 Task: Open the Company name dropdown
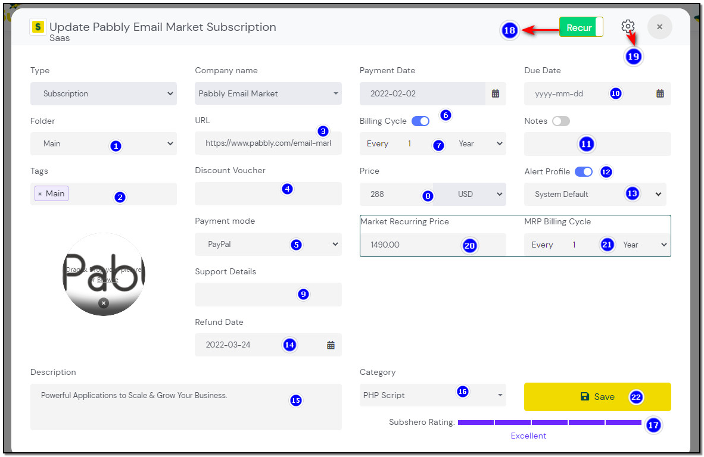click(x=268, y=93)
